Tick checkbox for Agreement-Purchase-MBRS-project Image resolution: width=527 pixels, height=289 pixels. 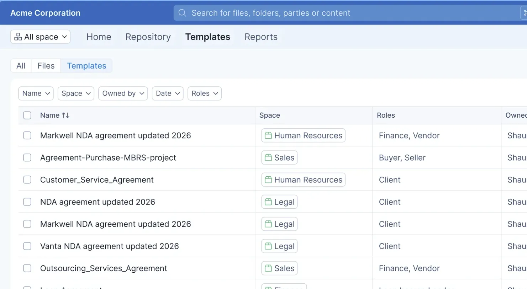(x=27, y=157)
